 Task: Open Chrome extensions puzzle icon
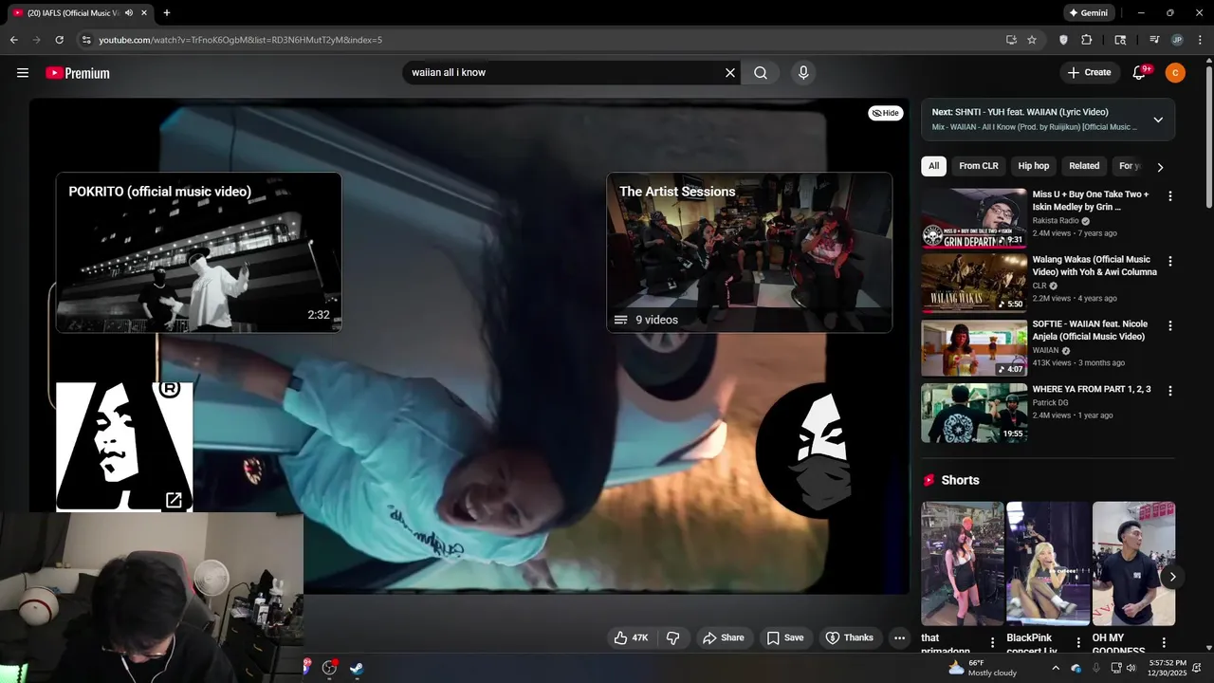(1087, 40)
